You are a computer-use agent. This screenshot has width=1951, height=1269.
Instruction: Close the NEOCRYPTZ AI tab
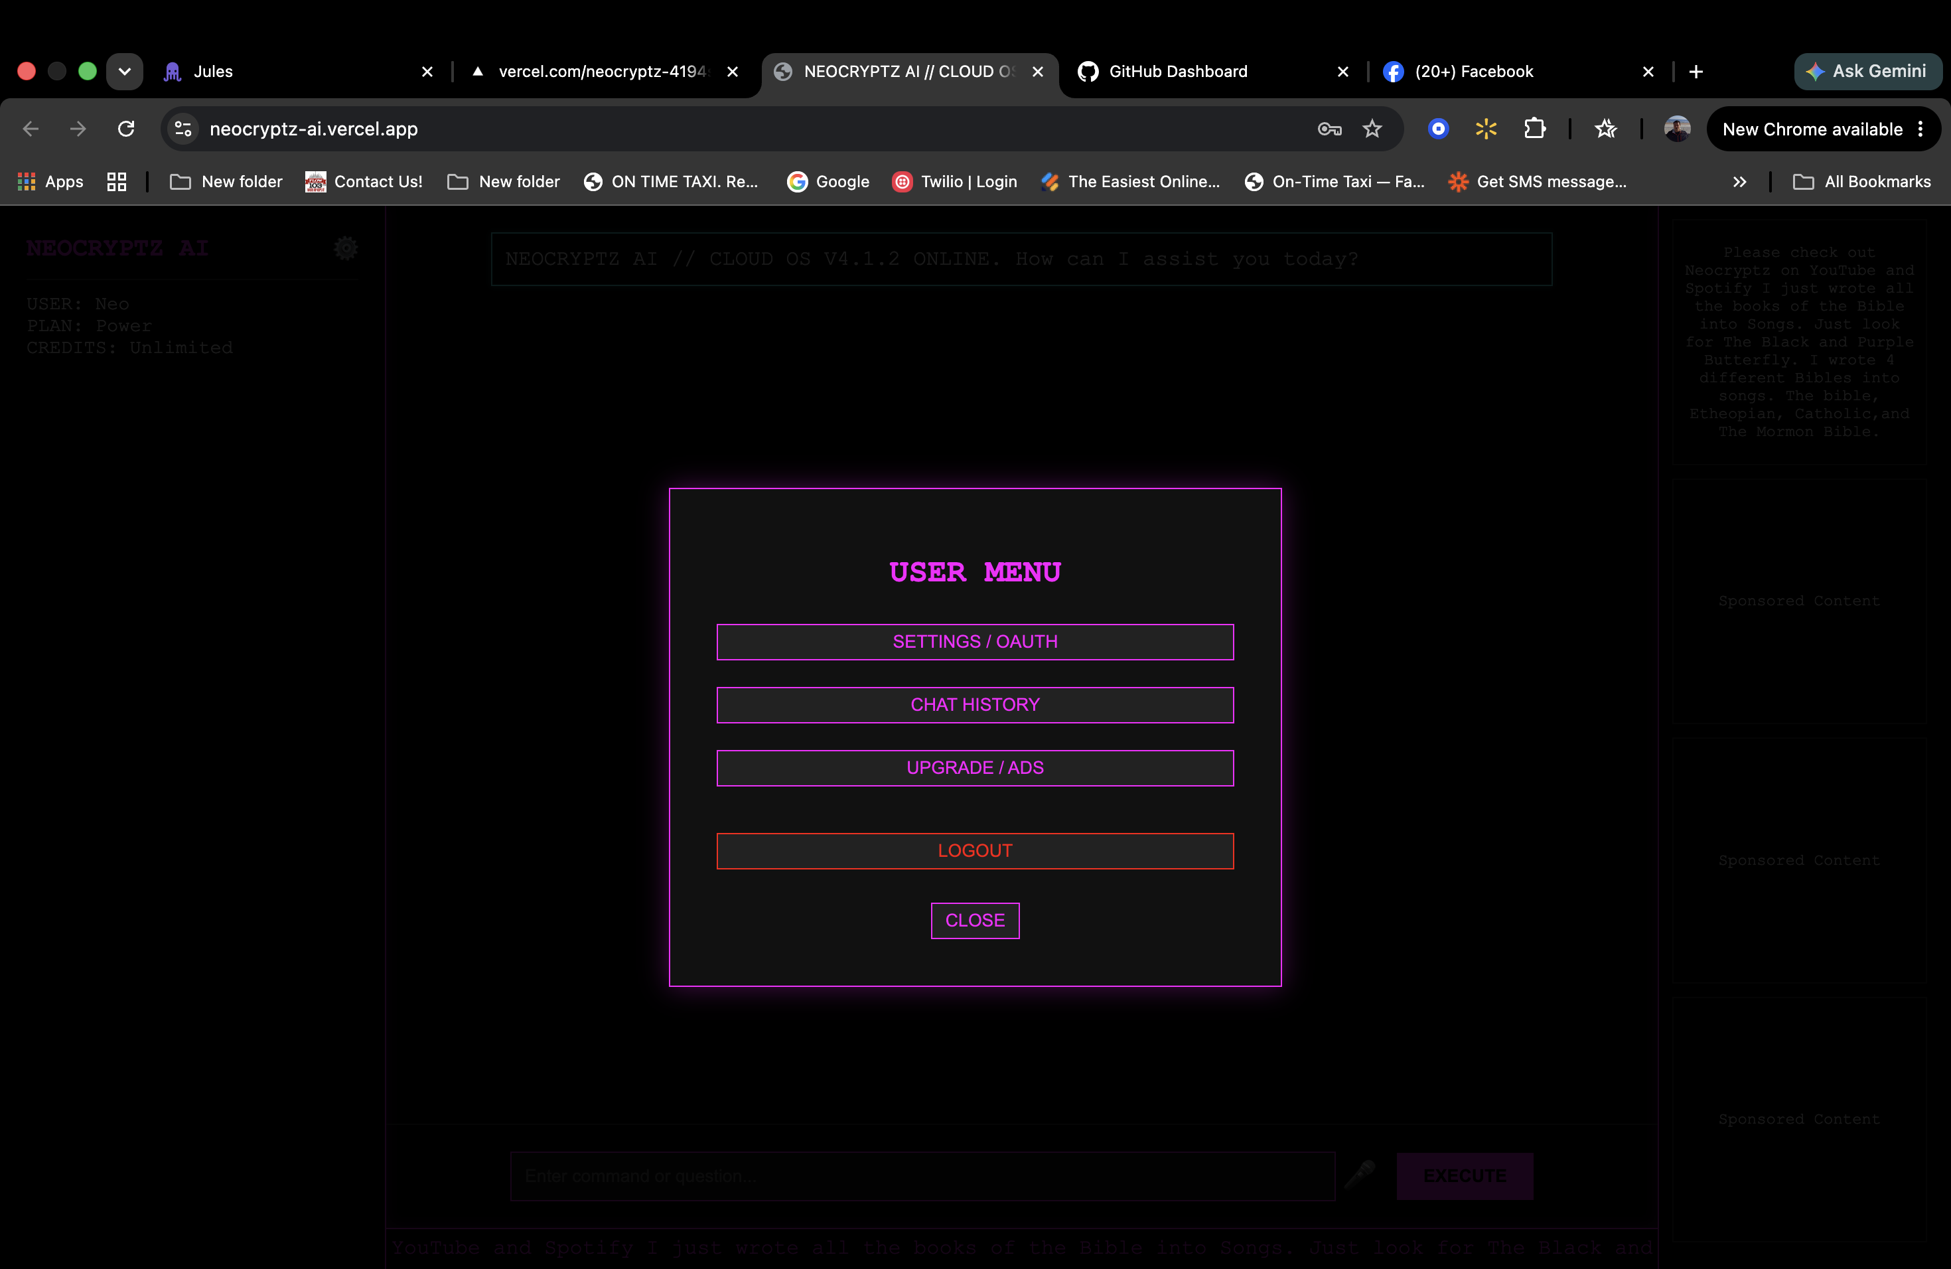(1038, 72)
